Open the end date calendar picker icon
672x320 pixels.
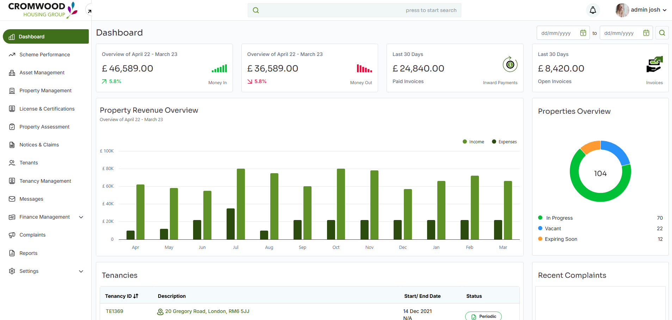(646, 33)
